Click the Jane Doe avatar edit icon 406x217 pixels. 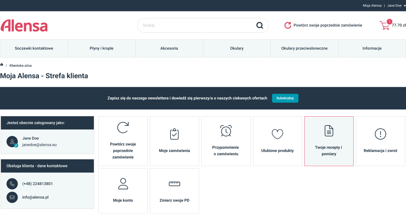point(16,145)
